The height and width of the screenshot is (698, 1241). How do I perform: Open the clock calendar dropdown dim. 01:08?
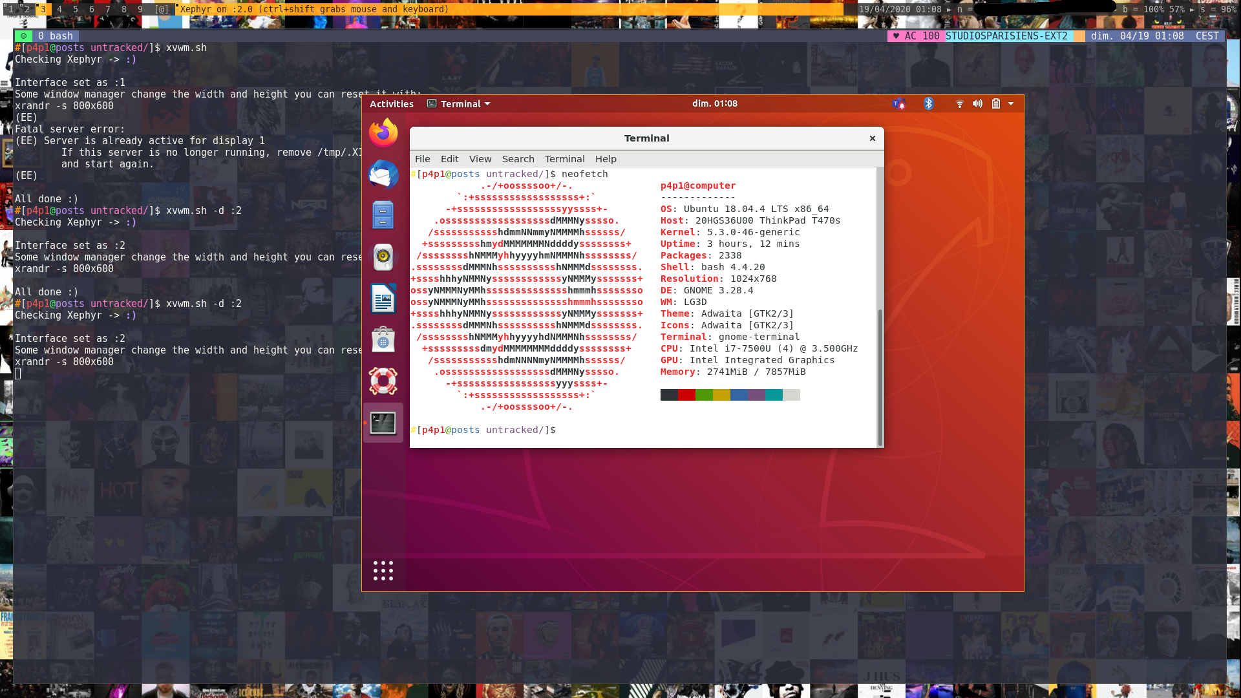pos(714,103)
